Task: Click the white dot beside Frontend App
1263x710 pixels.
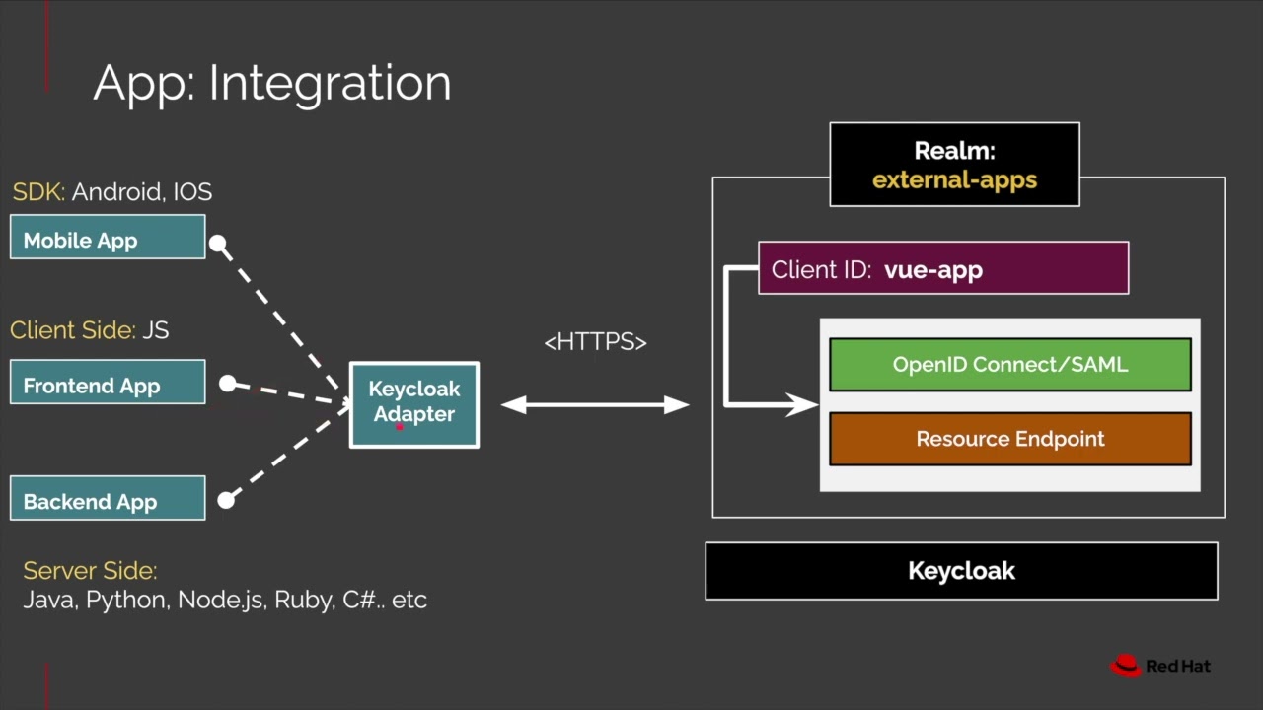Action: tap(228, 383)
